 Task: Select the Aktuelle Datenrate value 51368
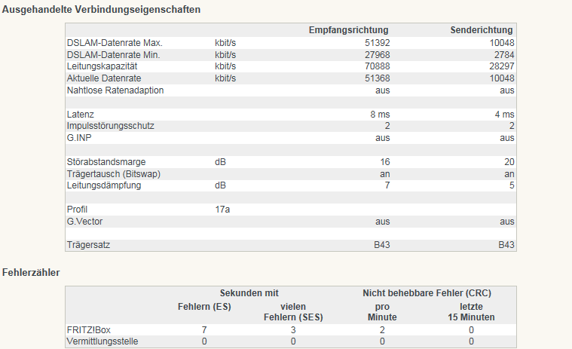pos(378,78)
